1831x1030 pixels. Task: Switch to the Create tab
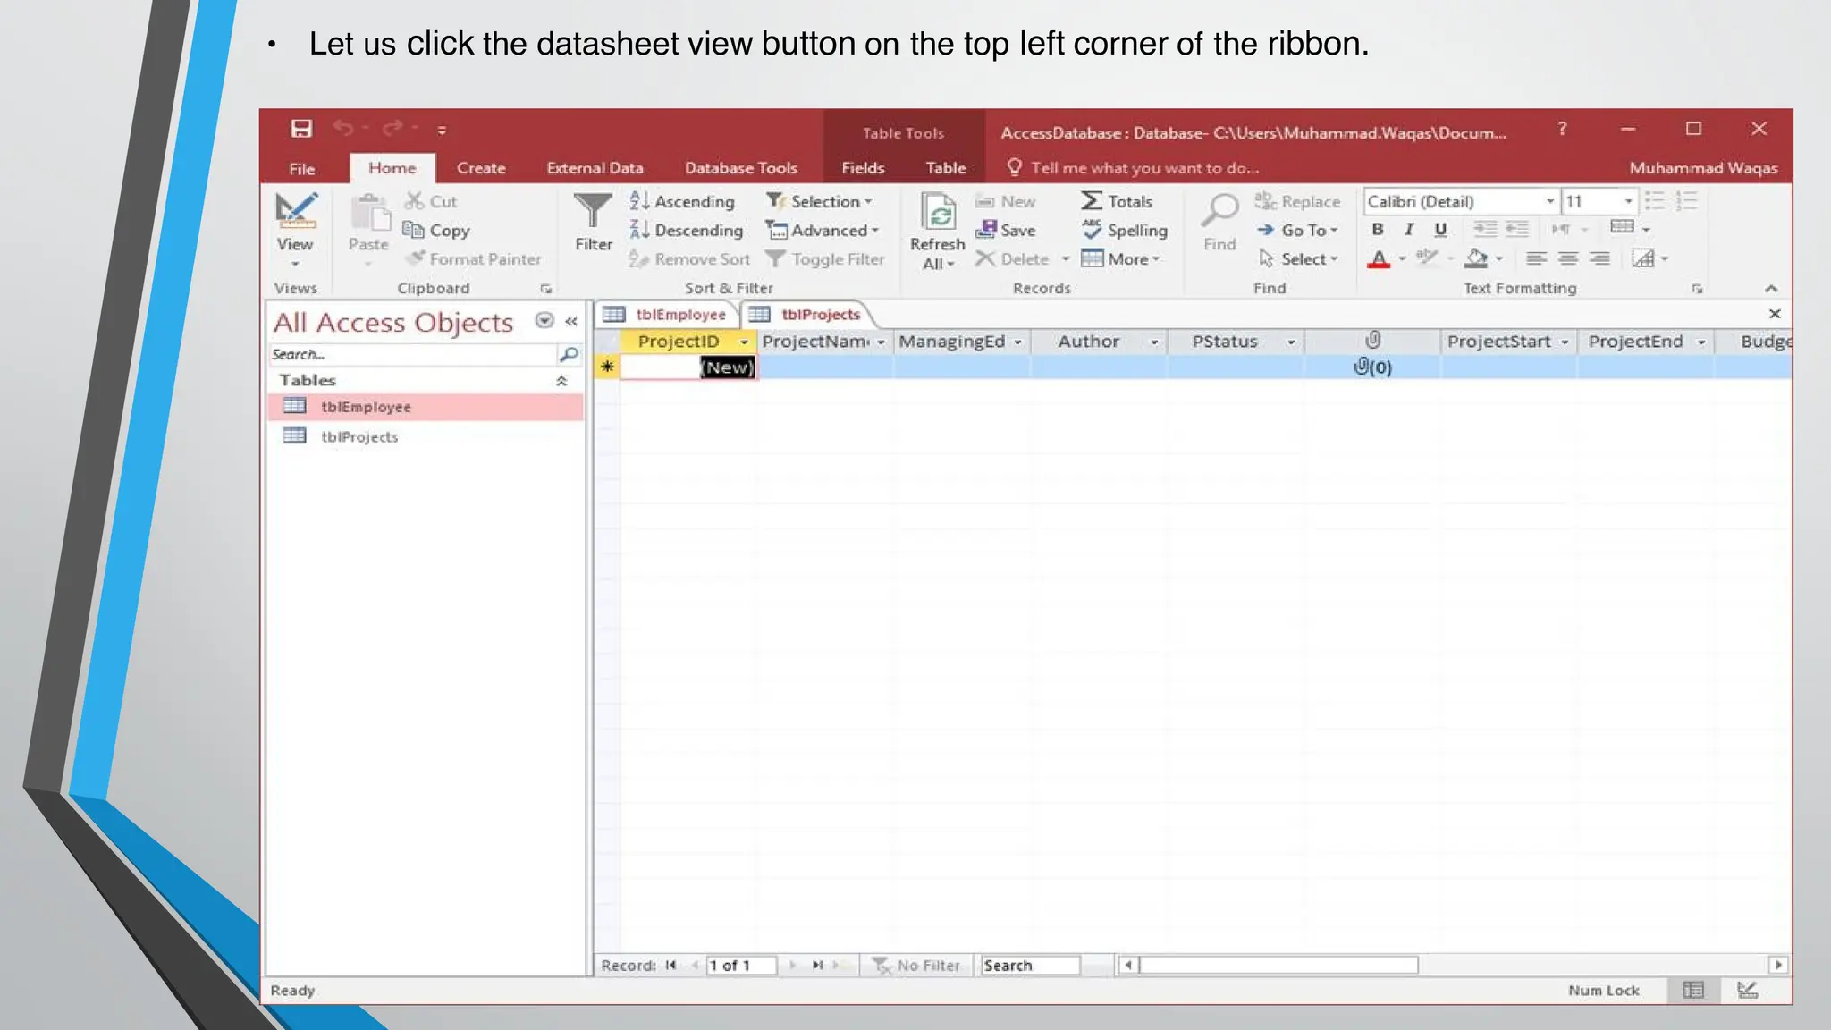[x=481, y=168]
